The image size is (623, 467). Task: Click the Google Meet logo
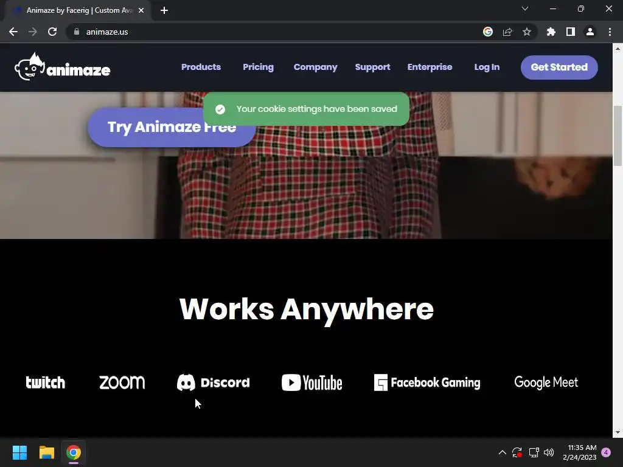tap(546, 382)
